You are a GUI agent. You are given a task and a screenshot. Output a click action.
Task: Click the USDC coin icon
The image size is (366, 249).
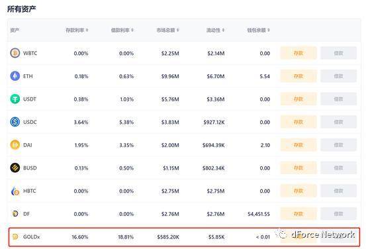click(x=15, y=122)
